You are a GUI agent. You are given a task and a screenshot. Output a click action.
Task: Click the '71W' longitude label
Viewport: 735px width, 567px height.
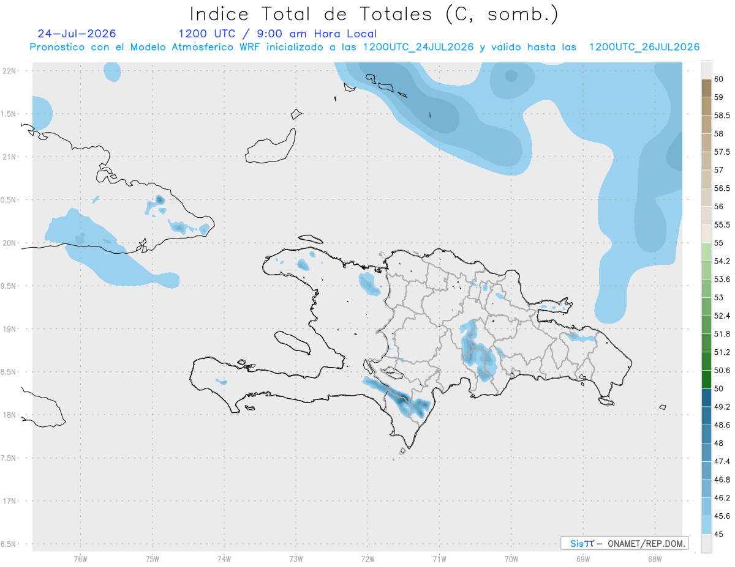pyautogui.click(x=439, y=559)
